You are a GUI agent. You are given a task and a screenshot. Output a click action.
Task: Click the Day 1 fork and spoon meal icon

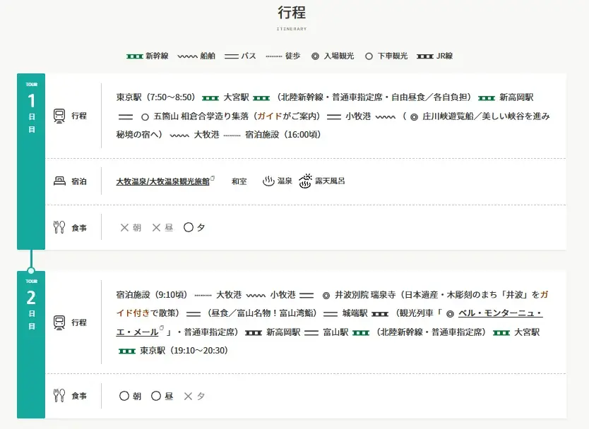[59, 227]
